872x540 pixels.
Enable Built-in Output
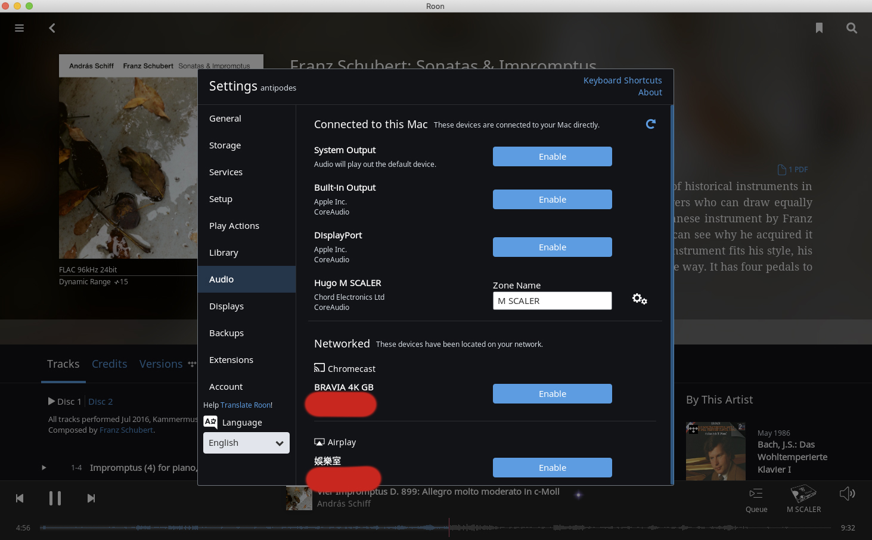pyautogui.click(x=552, y=199)
